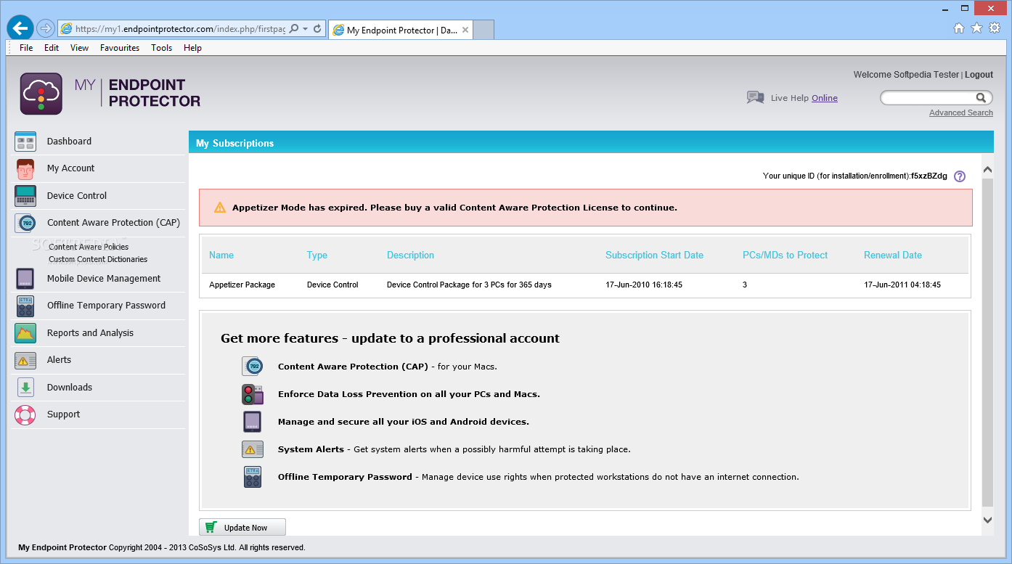Click the Dashboard sidebar icon
Viewport: 1012px width, 564px height.
coord(25,142)
